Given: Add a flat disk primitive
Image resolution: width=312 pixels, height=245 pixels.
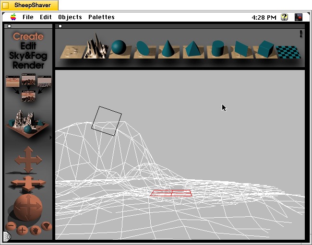Looking at the screenshot, I should point(144,49).
